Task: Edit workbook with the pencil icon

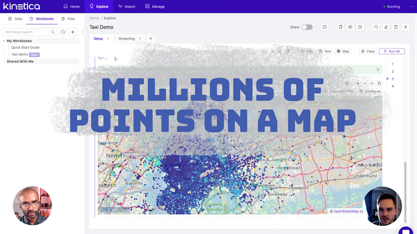Action: 386,27
